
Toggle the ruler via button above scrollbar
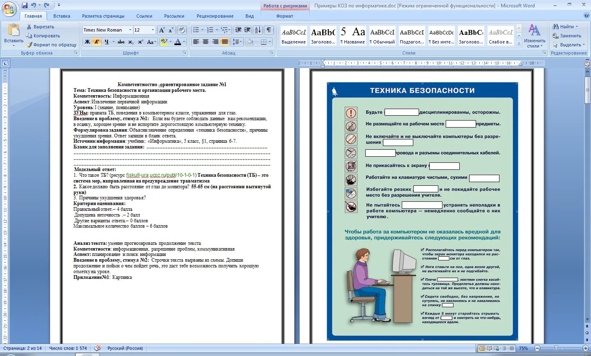[587, 63]
